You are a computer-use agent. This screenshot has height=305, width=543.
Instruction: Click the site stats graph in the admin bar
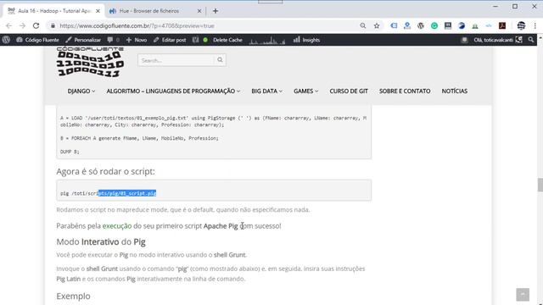(267, 40)
